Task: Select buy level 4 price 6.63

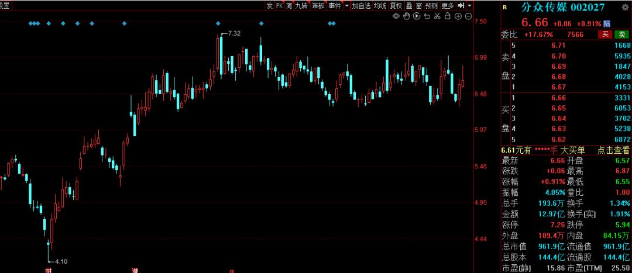Action: (559, 129)
